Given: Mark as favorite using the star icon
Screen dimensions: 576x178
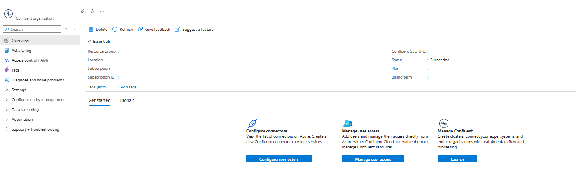Looking at the screenshot, I should 92,11.
